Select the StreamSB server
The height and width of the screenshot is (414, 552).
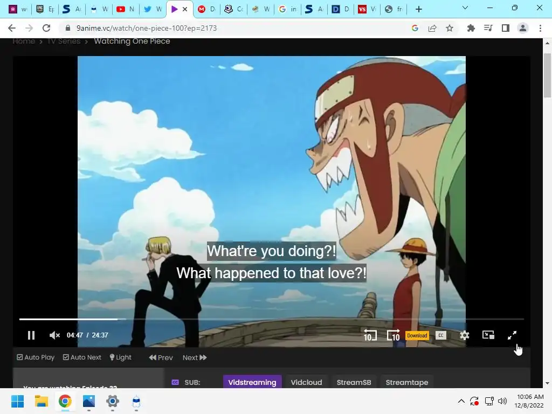coord(354,382)
